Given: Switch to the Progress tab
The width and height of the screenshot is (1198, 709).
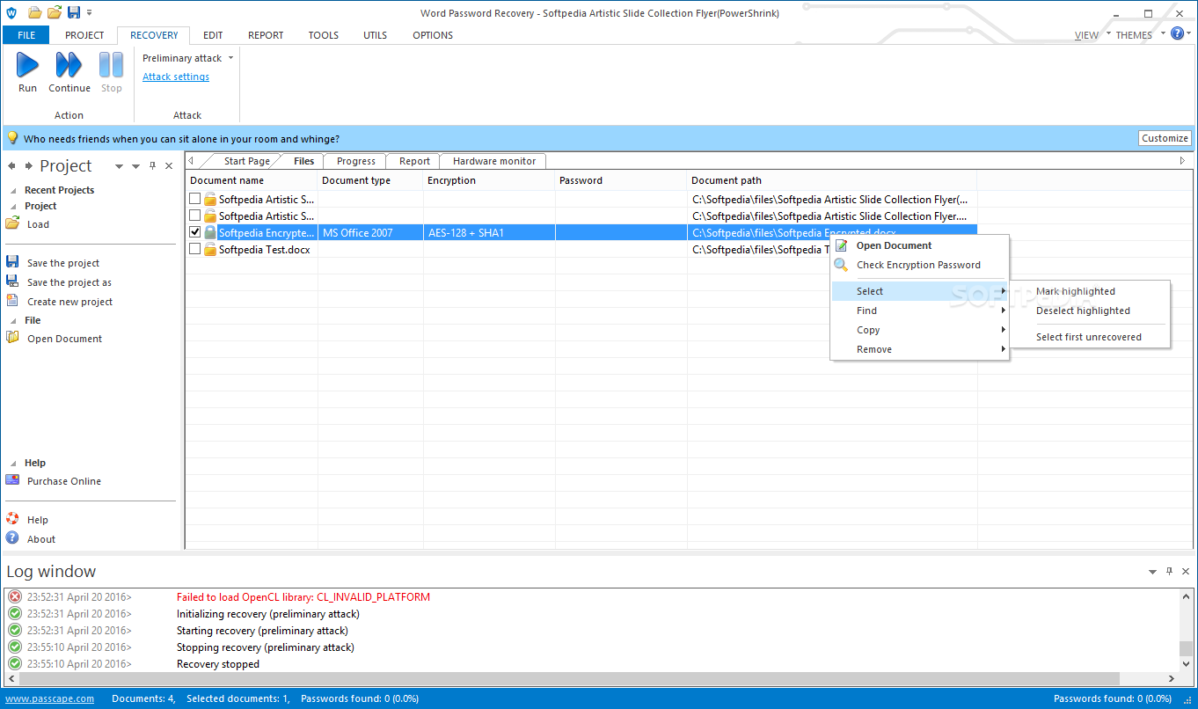Looking at the screenshot, I should coord(355,161).
